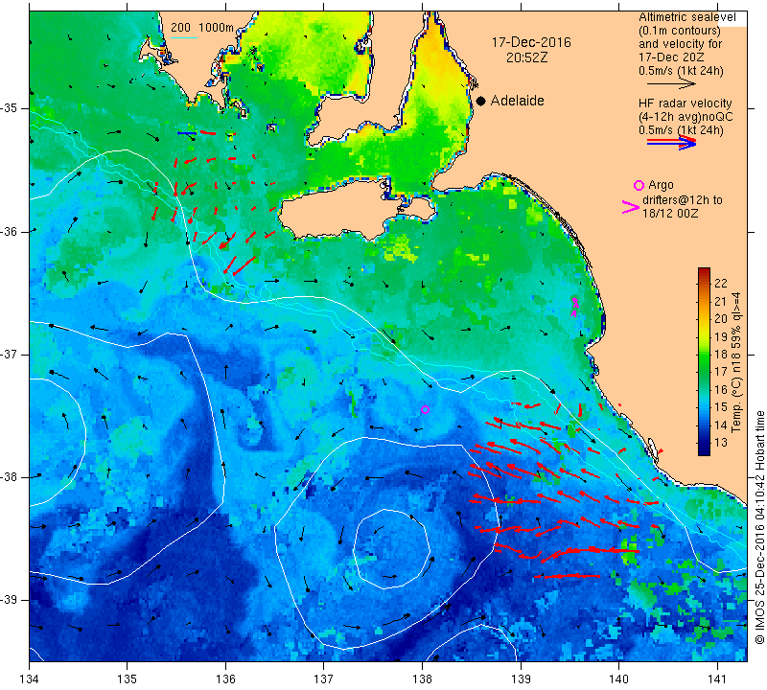Image resolution: width=767 pixels, height=690 pixels.
Task: Click the magenta drifters chevron in the legend
Action: [x=630, y=207]
